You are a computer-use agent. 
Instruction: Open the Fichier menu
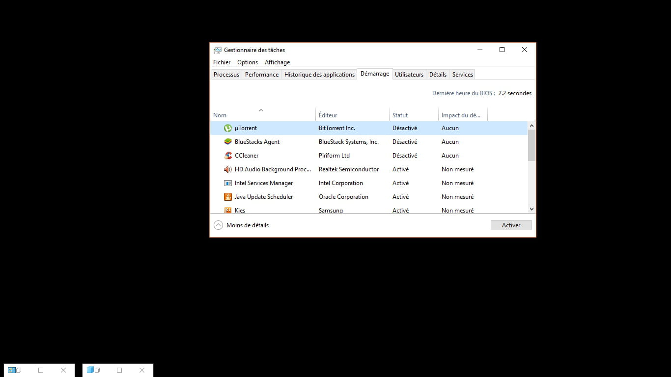pos(222,62)
